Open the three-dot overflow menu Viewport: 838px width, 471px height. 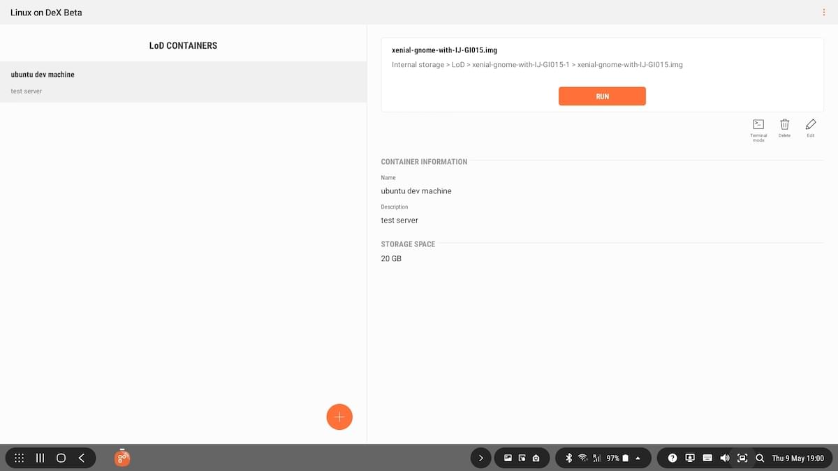[x=824, y=13]
